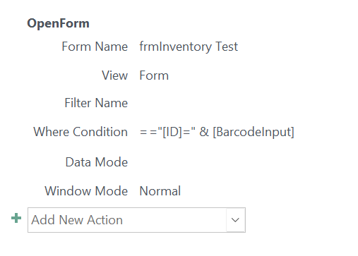Viewport: 358px width, 256px height.
Task: Select the Form Name label
Action: tap(95, 47)
